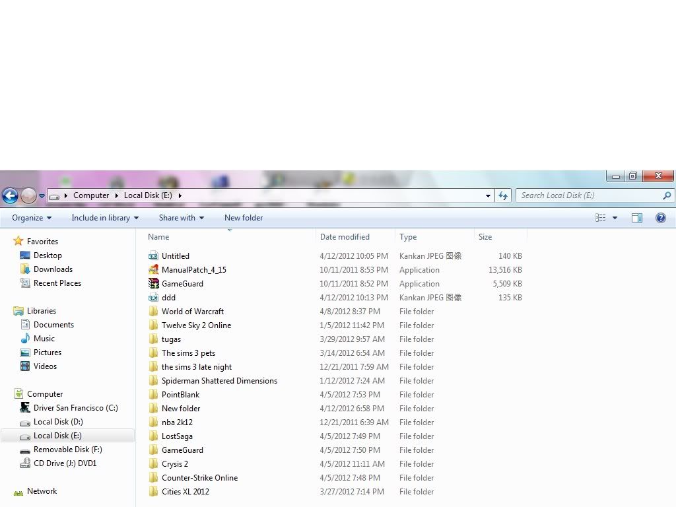Click the 13,516 KB size value
Image resolution: width=676 pixels, height=507 pixels.
505,269
